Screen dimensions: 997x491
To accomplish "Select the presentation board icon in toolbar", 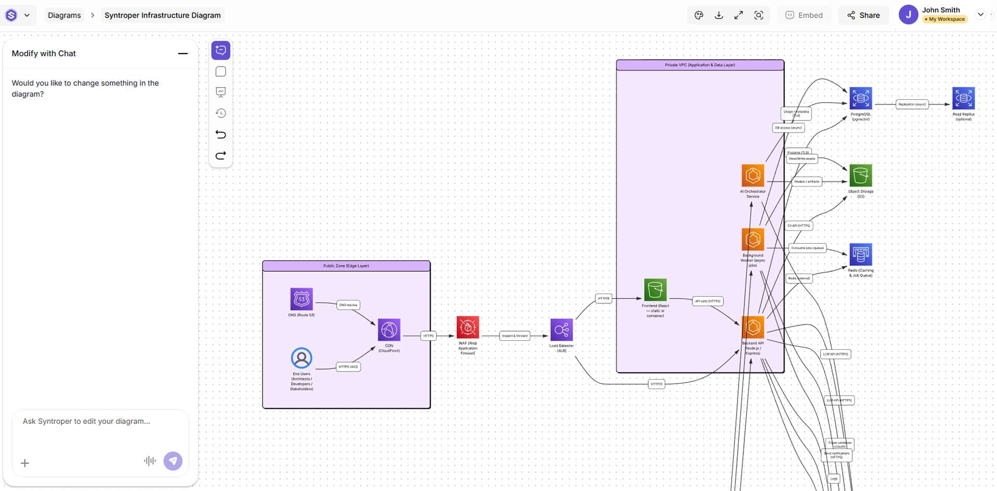I will 220,92.
